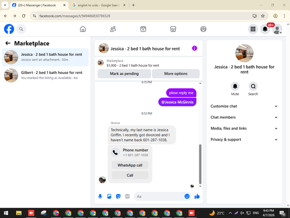Mute this conversation with the bell icon
Screen dimensions: 290x218
tap(235, 87)
